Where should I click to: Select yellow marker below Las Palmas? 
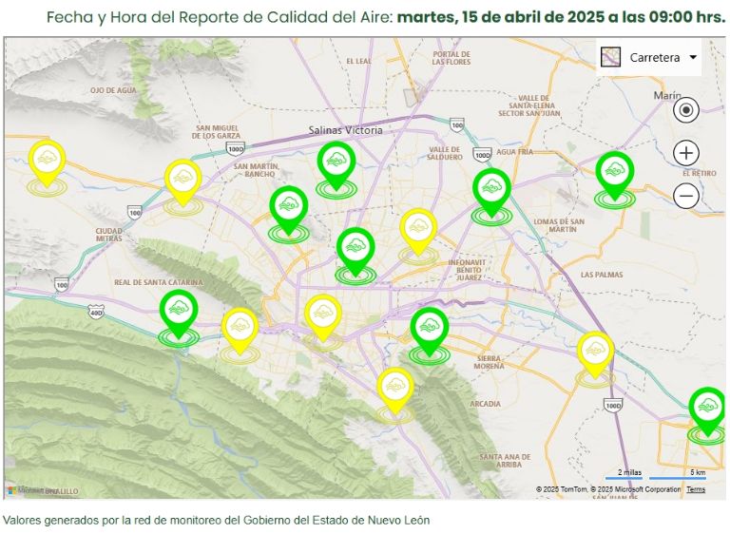(x=595, y=353)
